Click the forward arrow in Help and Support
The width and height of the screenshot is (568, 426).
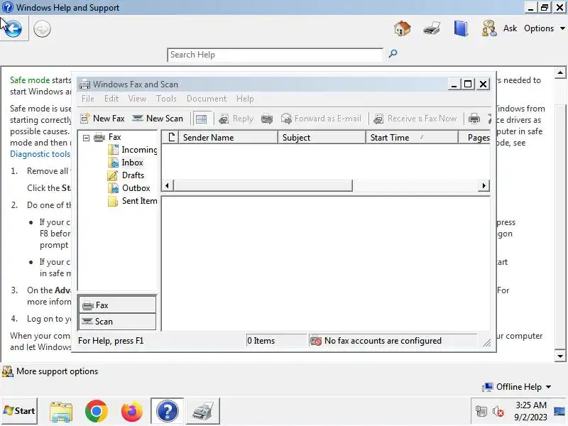[42, 28]
